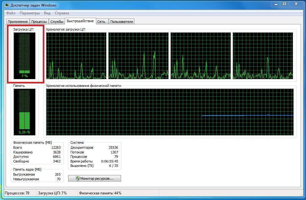This screenshot has height=200, width=306.
Task: Open the Вид menu
Action: coord(47,13)
